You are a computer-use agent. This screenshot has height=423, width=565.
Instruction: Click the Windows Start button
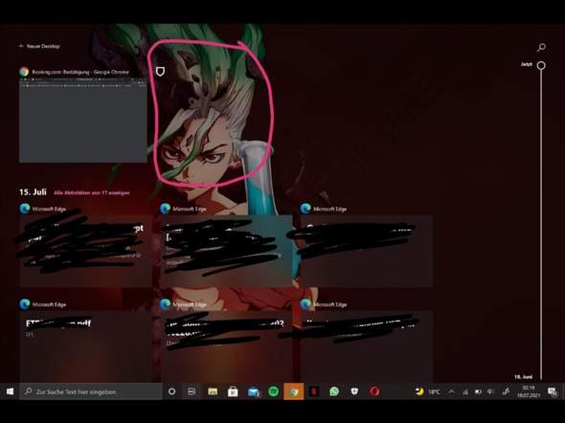tap(10, 391)
